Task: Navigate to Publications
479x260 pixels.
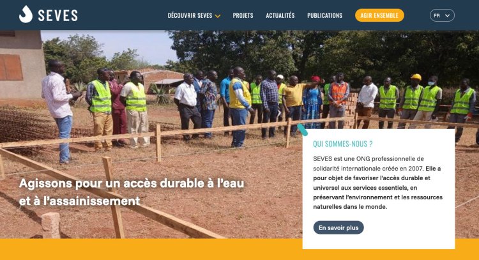Action: 324,15
